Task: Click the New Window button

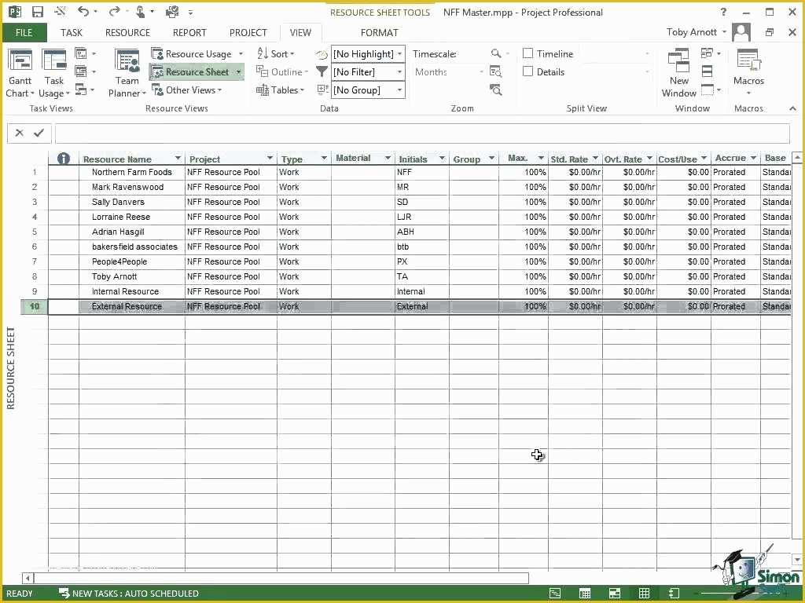Action: pos(678,73)
